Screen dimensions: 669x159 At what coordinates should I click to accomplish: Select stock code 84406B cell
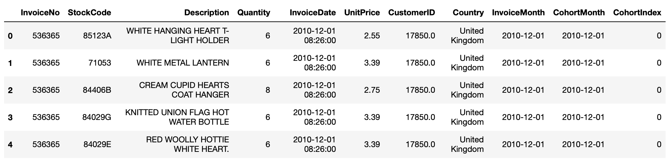(x=97, y=90)
